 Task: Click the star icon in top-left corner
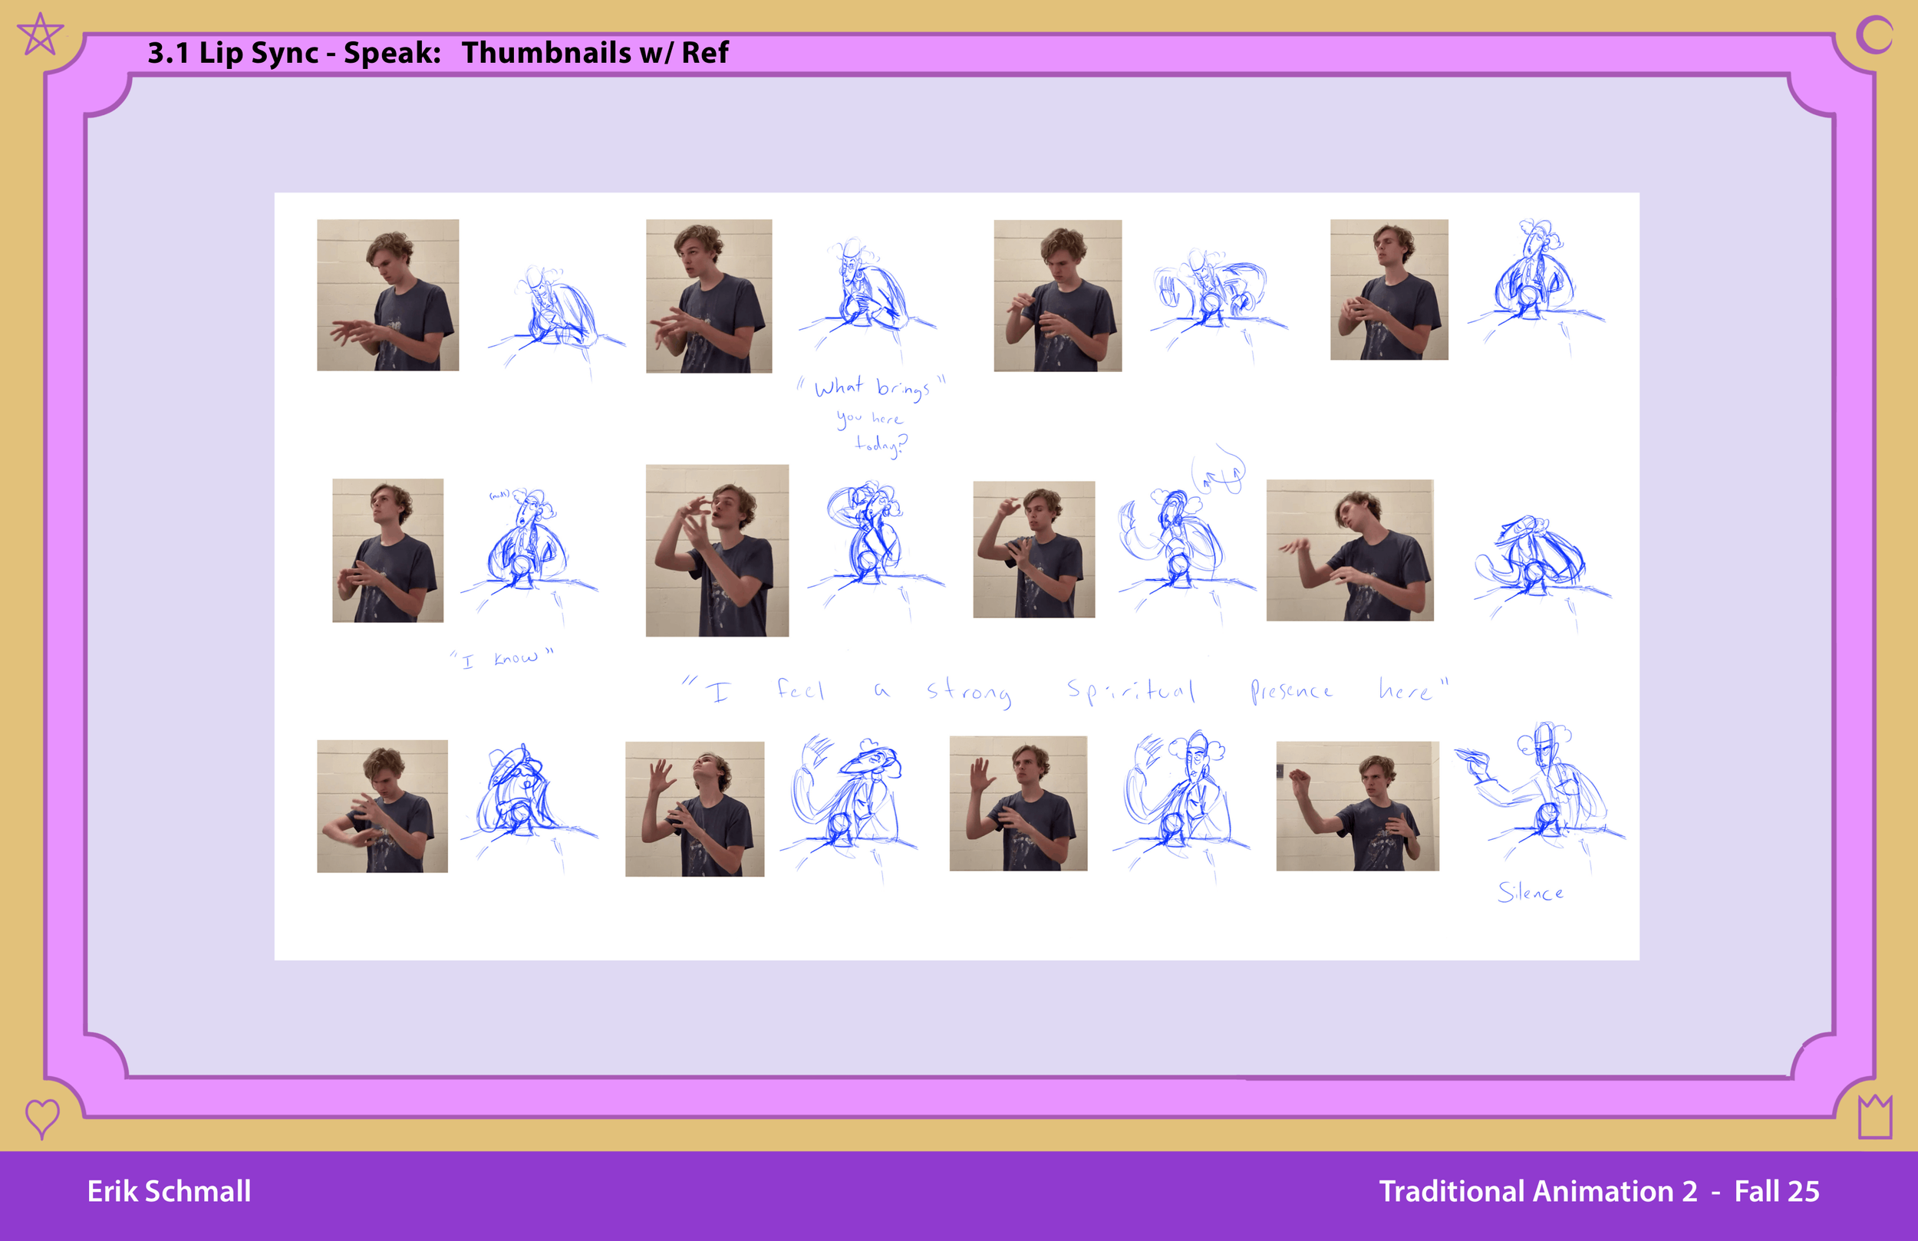[39, 35]
